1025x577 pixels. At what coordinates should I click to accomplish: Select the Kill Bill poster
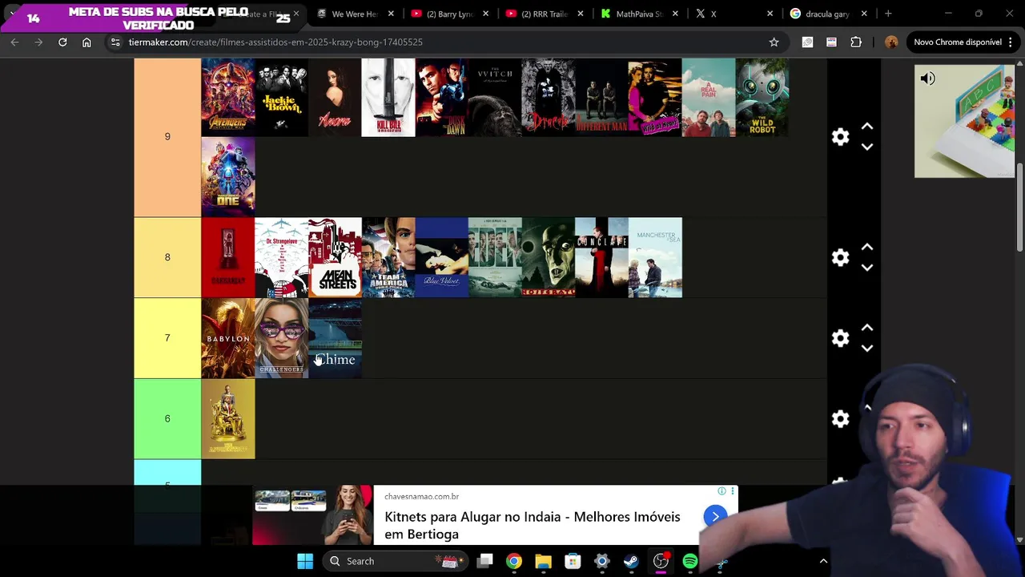(x=388, y=97)
